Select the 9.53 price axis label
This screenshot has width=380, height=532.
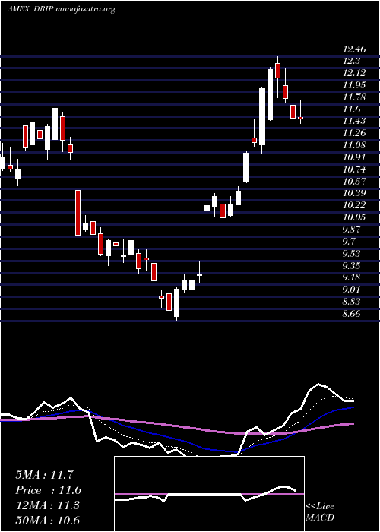[x=351, y=253]
